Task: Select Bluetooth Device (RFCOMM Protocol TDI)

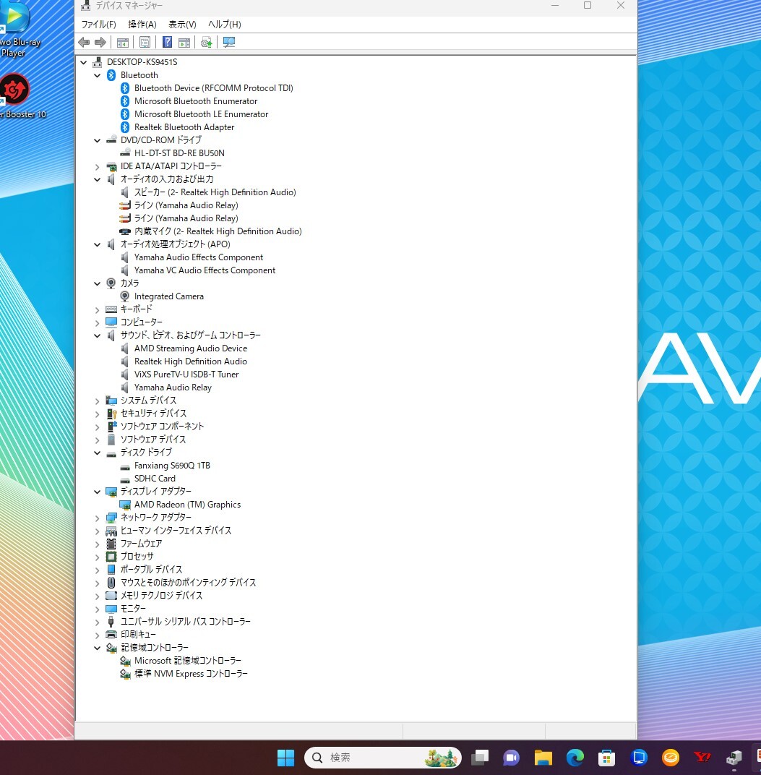Action: coord(213,88)
